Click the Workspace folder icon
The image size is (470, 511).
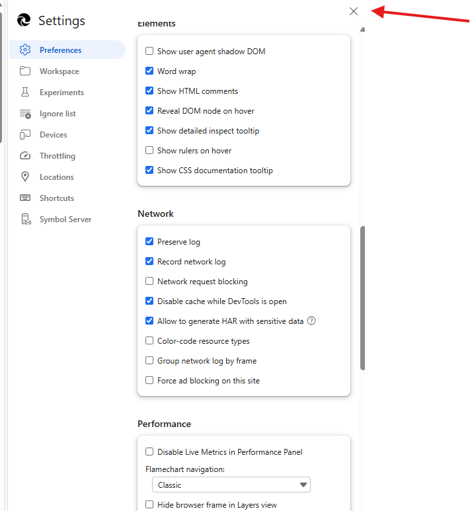coord(25,71)
